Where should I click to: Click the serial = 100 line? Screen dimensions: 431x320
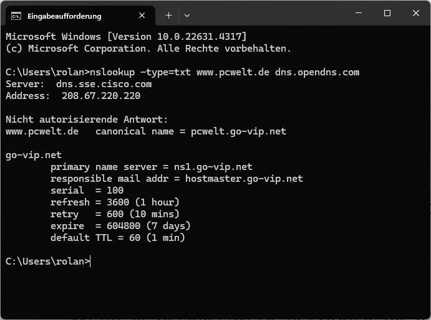(87, 191)
